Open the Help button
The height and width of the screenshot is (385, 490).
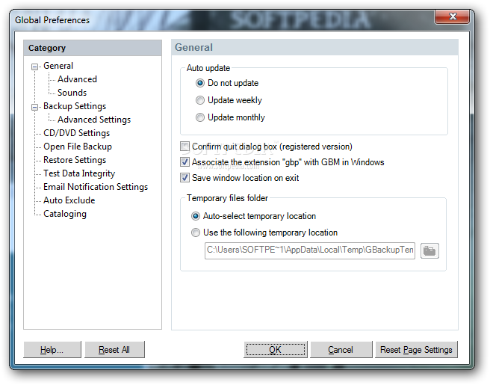coord(52,349)
